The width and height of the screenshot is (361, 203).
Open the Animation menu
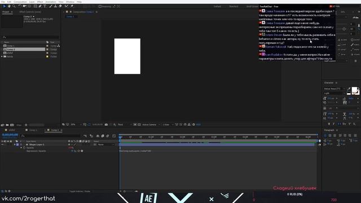[x=51, y=2]
